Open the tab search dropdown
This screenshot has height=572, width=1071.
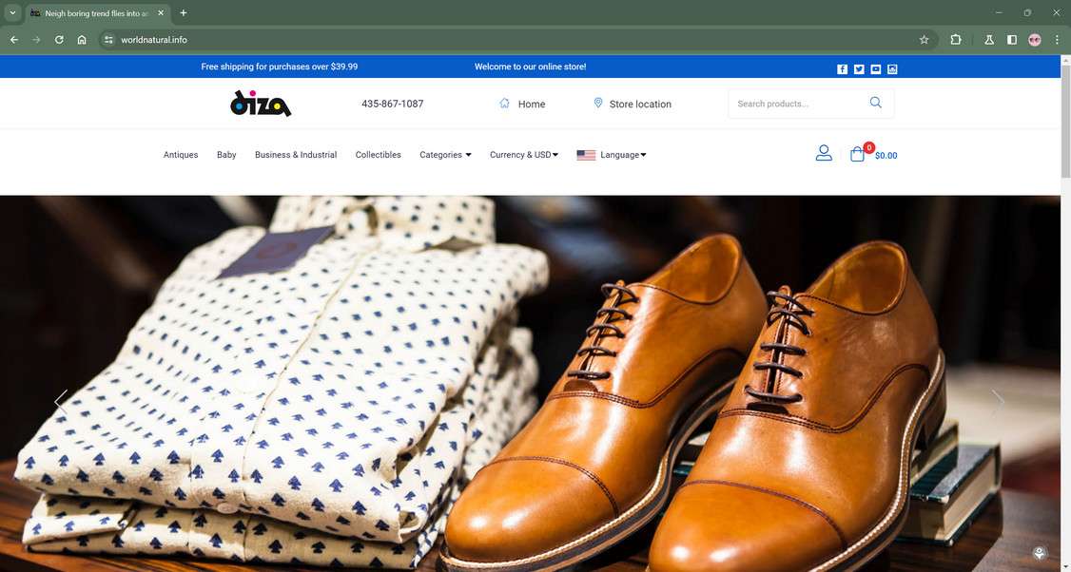[12, 13]
